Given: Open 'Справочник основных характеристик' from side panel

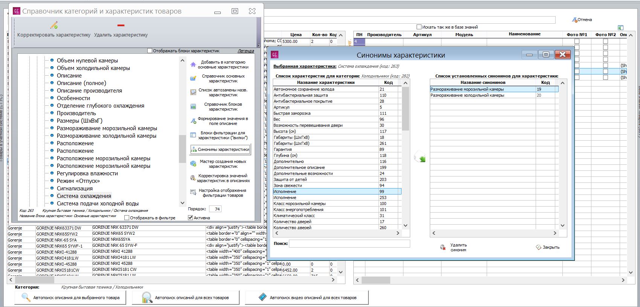Looking at the screenshot, I should click(x=220, y=79).
